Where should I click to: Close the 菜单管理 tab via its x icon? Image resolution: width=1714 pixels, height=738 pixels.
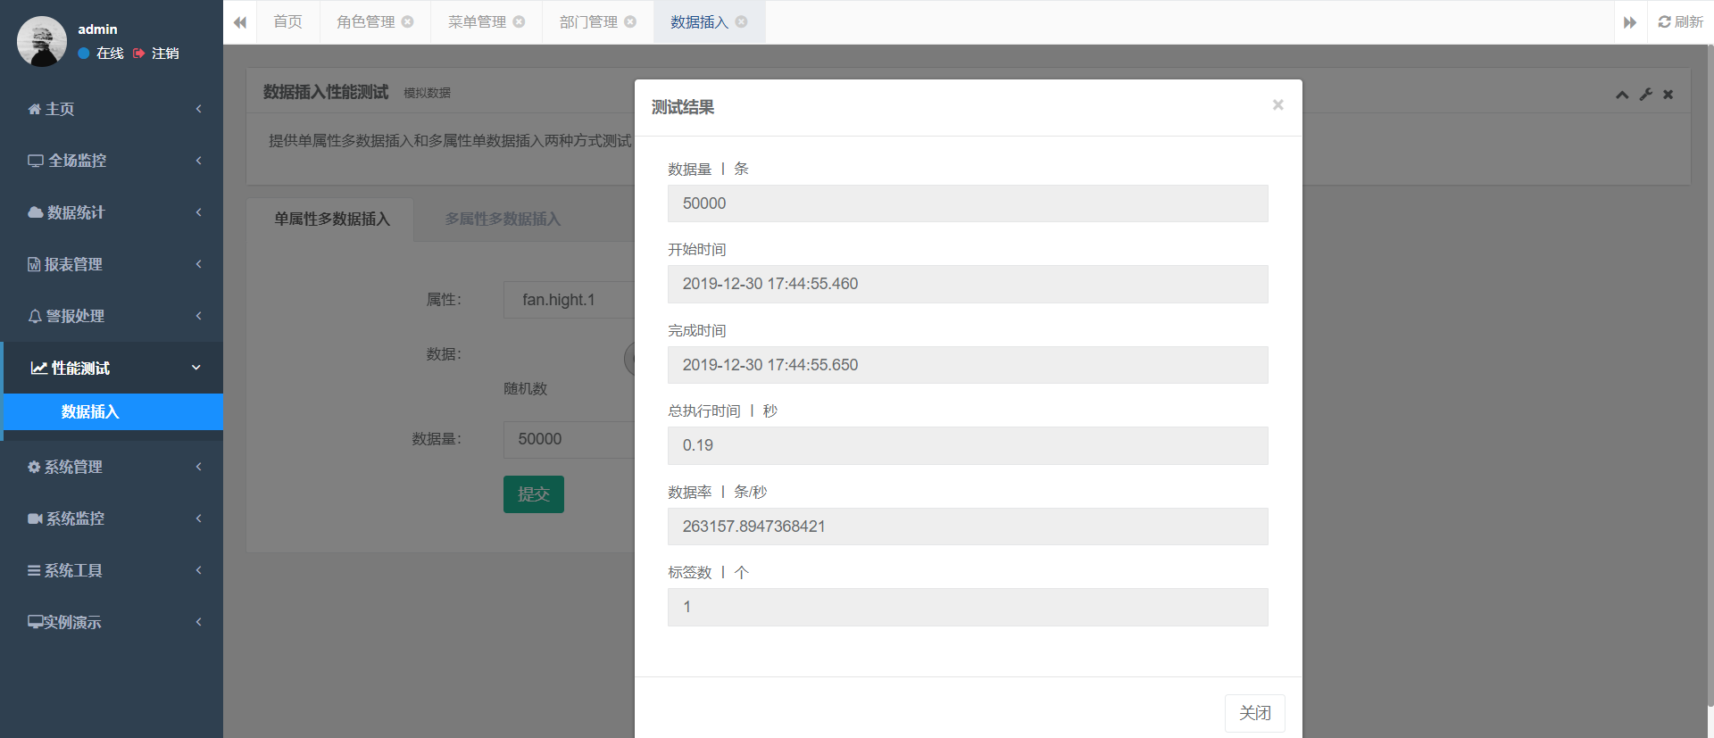pos(520,22)
